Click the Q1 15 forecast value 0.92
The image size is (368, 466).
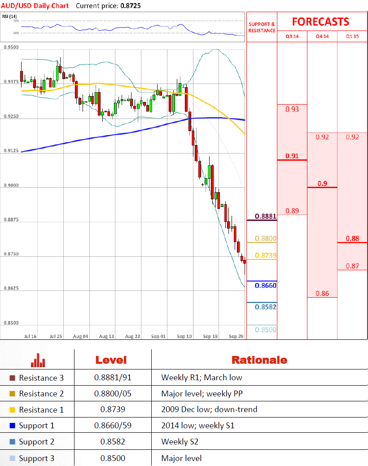pos(352,137)
